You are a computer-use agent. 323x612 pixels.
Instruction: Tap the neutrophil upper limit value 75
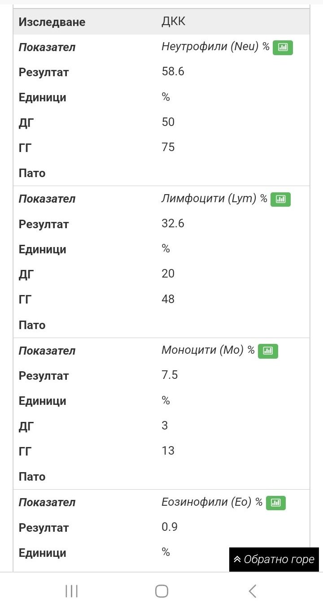point(168,147)
